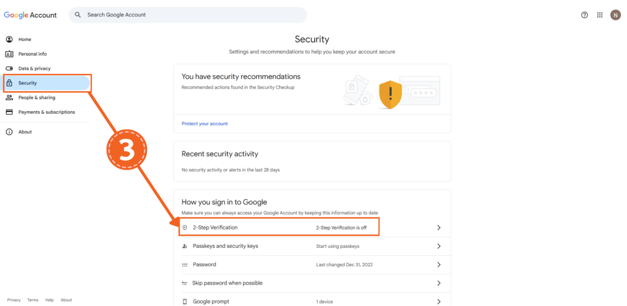
Task: Expand the 2-Step Verification row chevron
Action: click(x=438, y=228)
